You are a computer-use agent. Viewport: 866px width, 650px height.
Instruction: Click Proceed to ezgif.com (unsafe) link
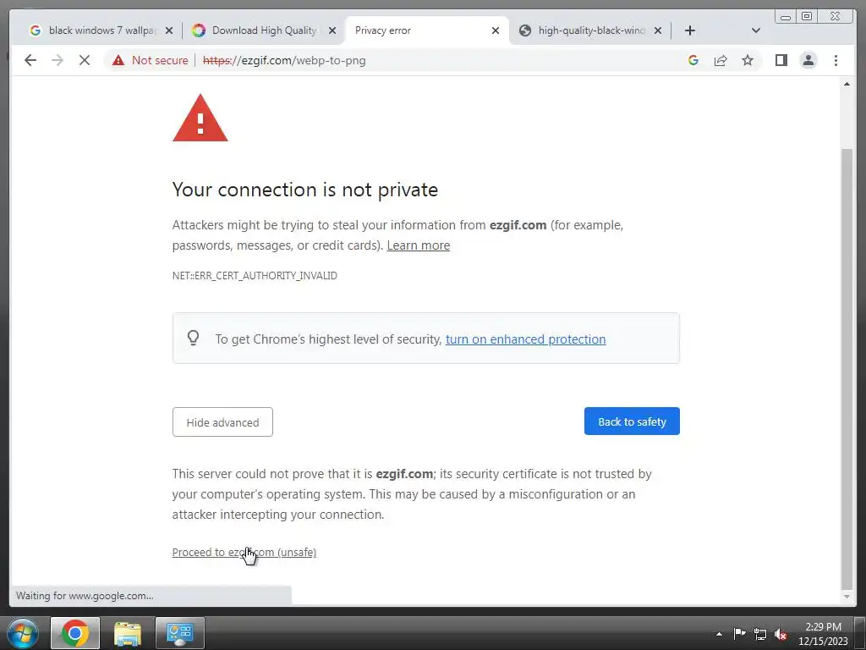point(244,552)
